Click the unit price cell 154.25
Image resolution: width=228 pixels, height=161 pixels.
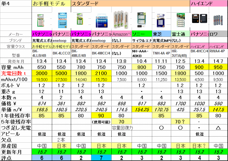(142, 109)
